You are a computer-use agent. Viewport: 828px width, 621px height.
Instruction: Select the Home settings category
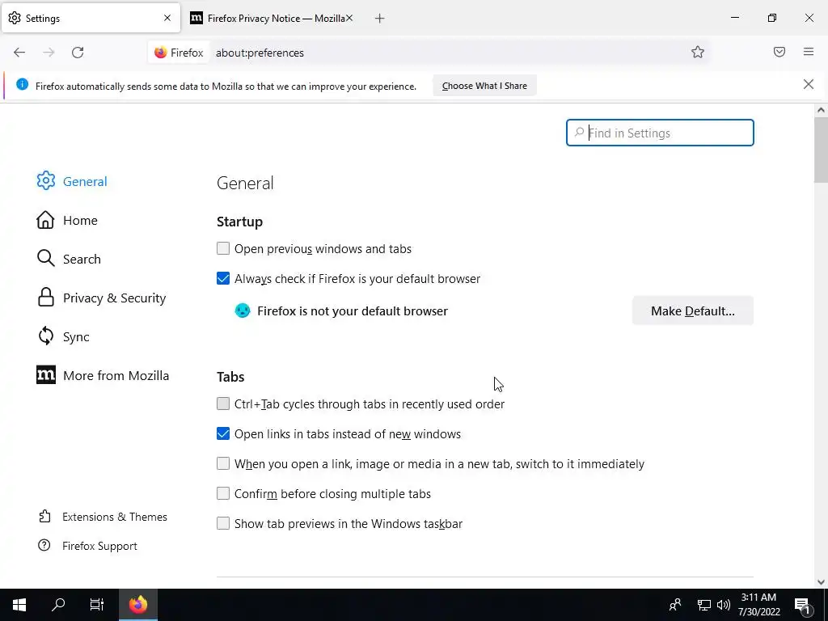(x=80, y=220)
